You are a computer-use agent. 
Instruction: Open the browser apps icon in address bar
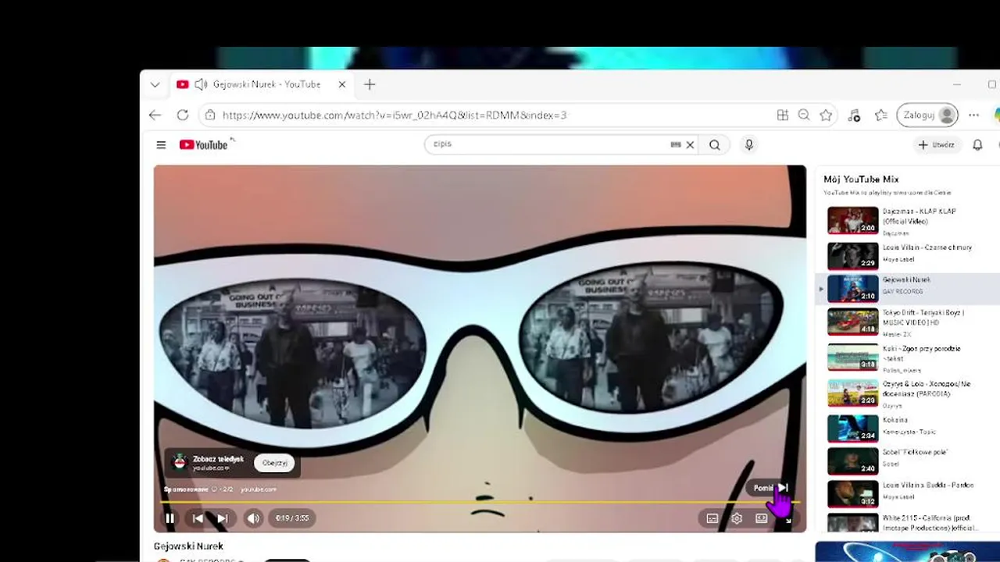782,115
